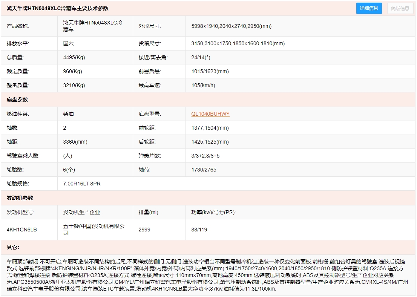Open the QL1040BUHWY chassis model link
This screenshot has width=417, height=297.
point(210,114)
